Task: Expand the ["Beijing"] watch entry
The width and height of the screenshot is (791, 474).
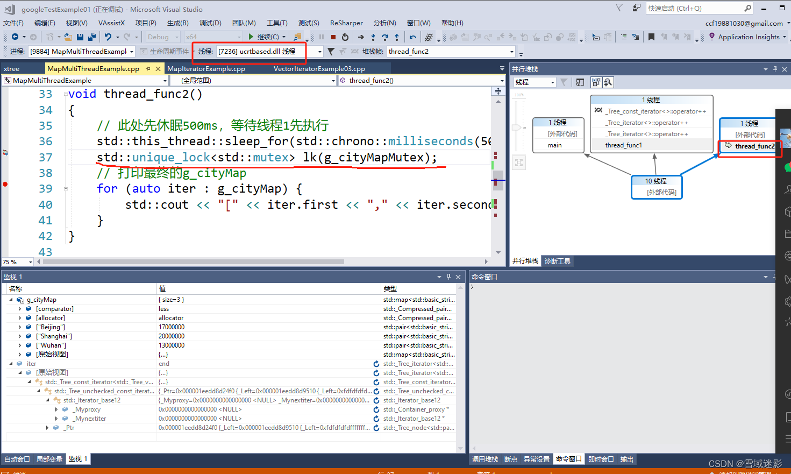Action: 20,327
